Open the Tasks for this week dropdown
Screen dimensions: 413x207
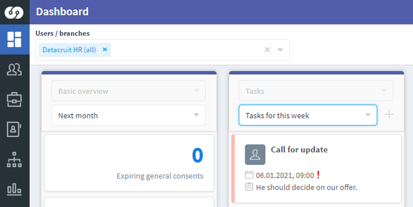click(x=308, y=115)
